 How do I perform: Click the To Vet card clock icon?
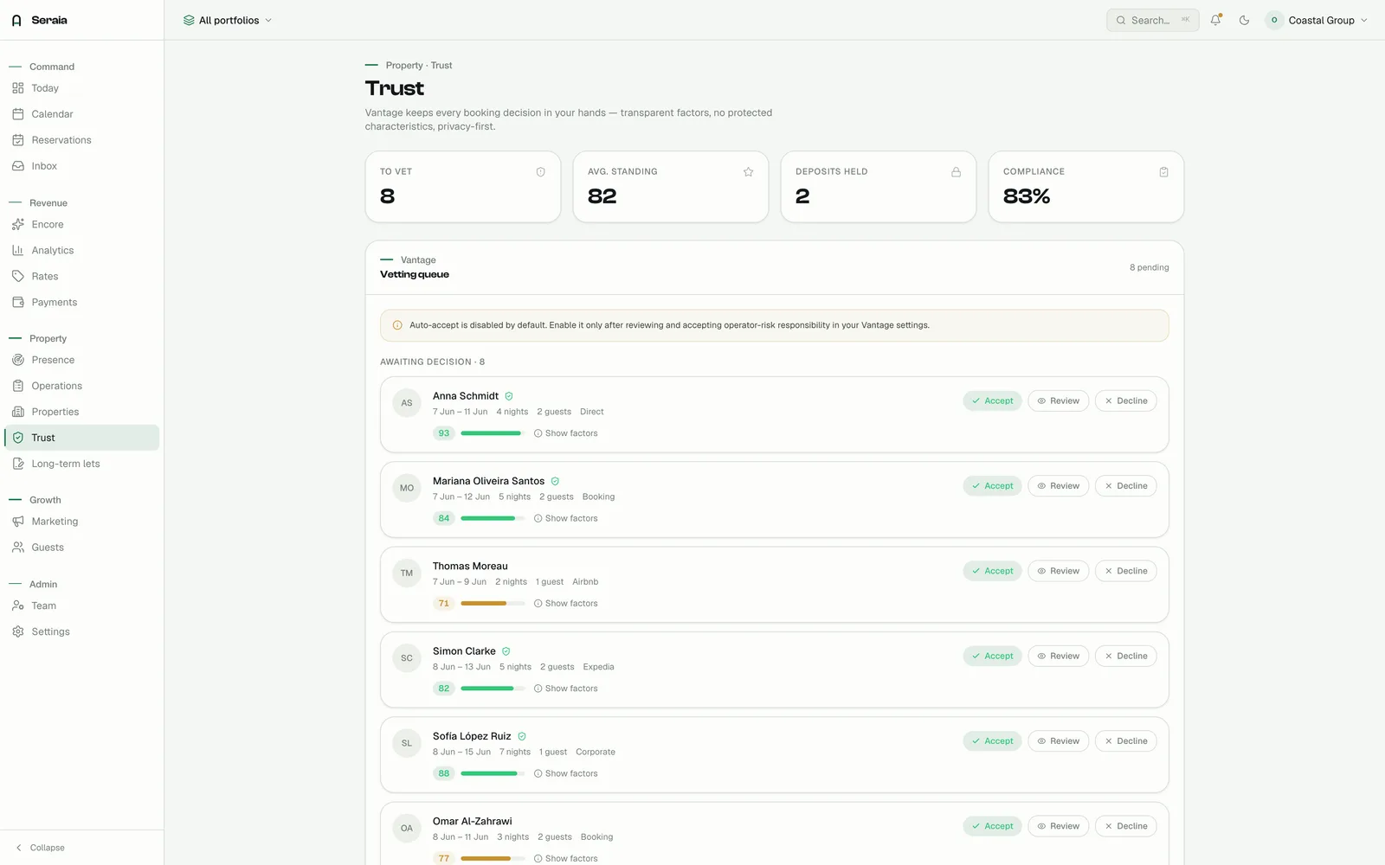(x=541, y=172)
